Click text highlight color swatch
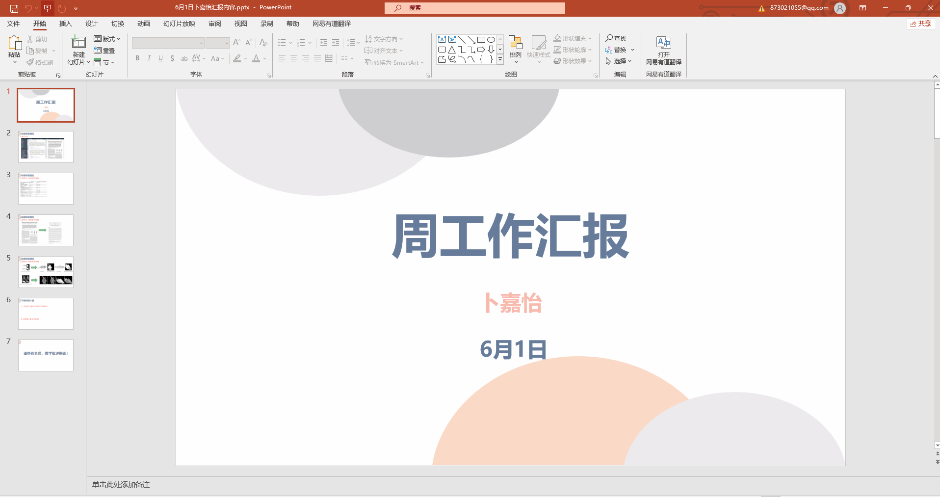Image resolution: width=940 pixels, height=497 pixels. pos(237,58)
